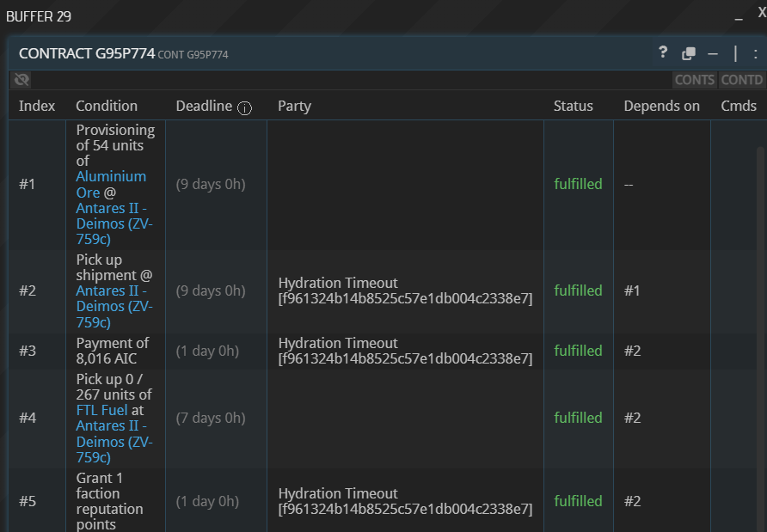Click the Hydration Timeout party in row #3
767x532 pixels.
click(x=405, y=351)
